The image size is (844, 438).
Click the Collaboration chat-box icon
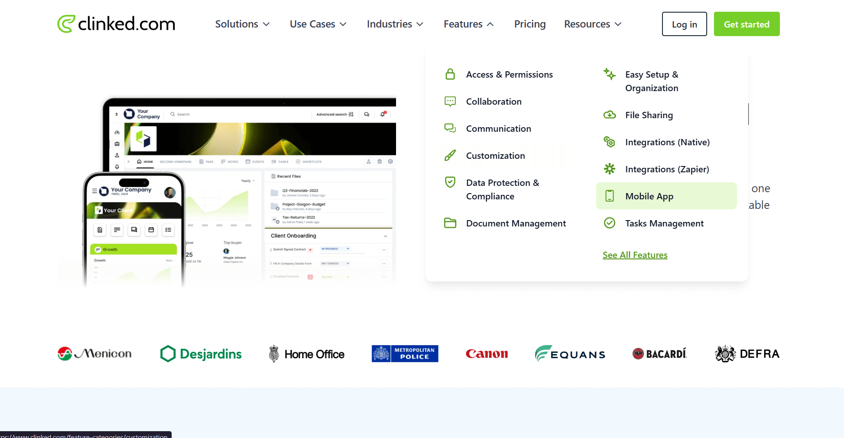coord(450,101)
